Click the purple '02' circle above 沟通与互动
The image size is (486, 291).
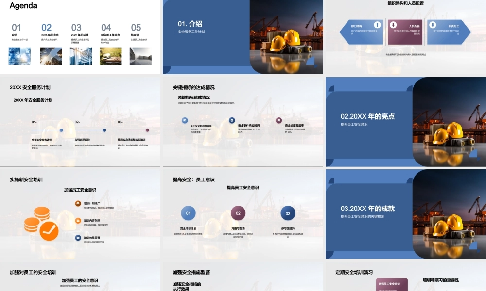(x=238, y=213)
